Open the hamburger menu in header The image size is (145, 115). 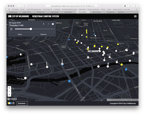pyautogui.click(x=135, y=16)
